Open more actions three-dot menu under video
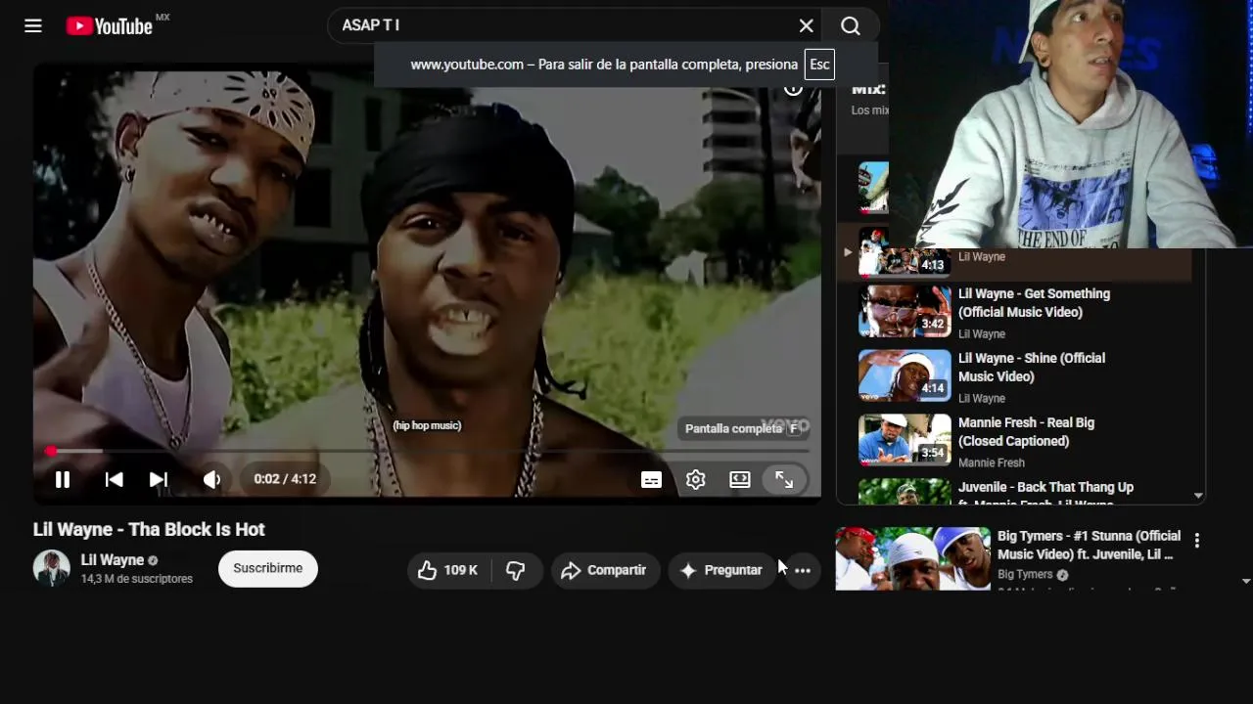Viewport: 1253px width, 704px height. [x=803, y=570]
